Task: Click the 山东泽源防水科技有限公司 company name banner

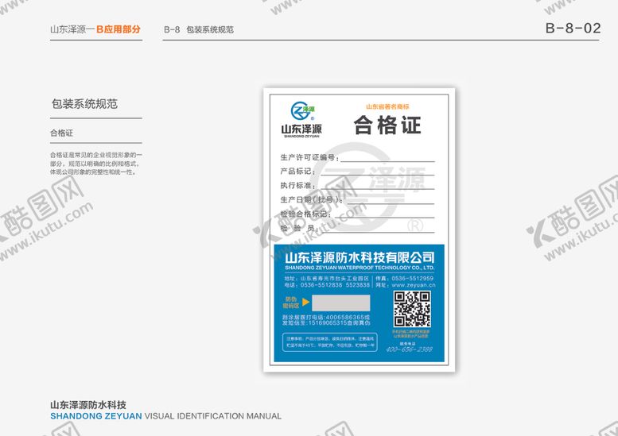Action: (360, 257)
